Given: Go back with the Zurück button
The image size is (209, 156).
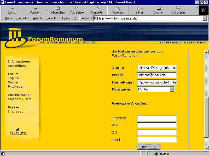Looking at the screenshot, I should pos(12,10).
